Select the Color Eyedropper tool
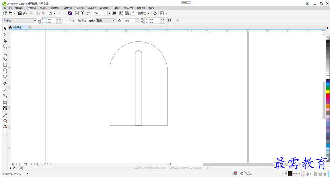 5,115
